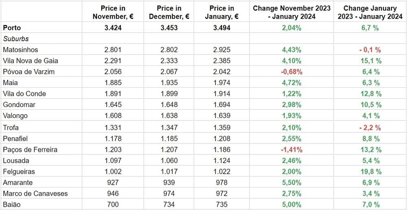Select the 'Price in January, €' header cell
This screenshot has width=407, height=210.
click(x=222, y=12)
